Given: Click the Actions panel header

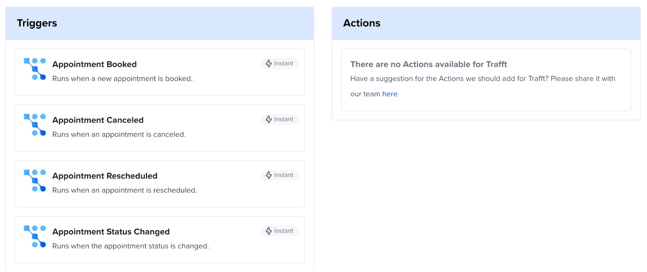Looking at the screenshot, I should point(362,23).
